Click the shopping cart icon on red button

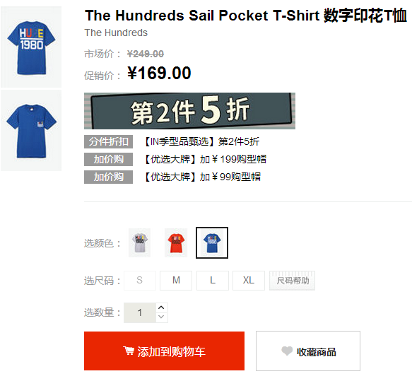point(129,351)
